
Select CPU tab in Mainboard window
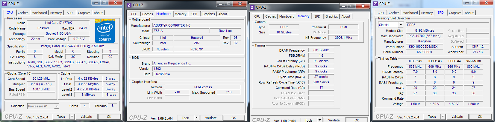(x=134, y=14)
